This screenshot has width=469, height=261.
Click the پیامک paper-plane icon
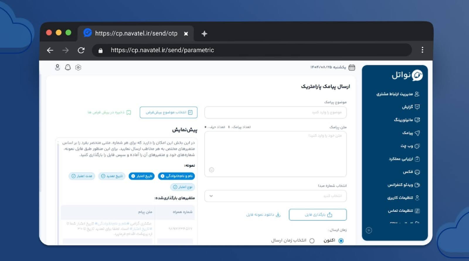417,133
